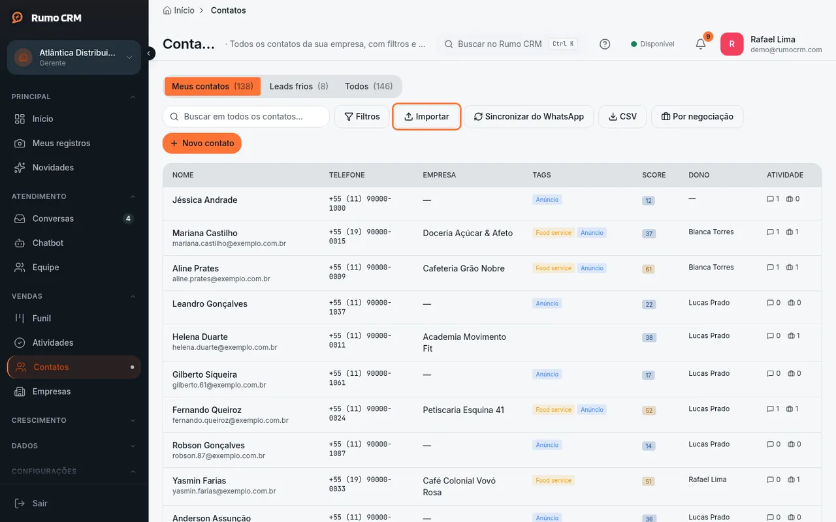Click the Buscar em todos os contatos field
The height and width of the screenshot is (522, 836).
(246, 116)
